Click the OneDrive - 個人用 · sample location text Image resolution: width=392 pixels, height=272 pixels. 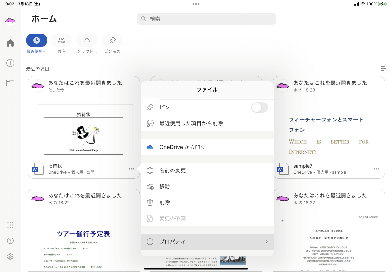click(x=320, y=172)
